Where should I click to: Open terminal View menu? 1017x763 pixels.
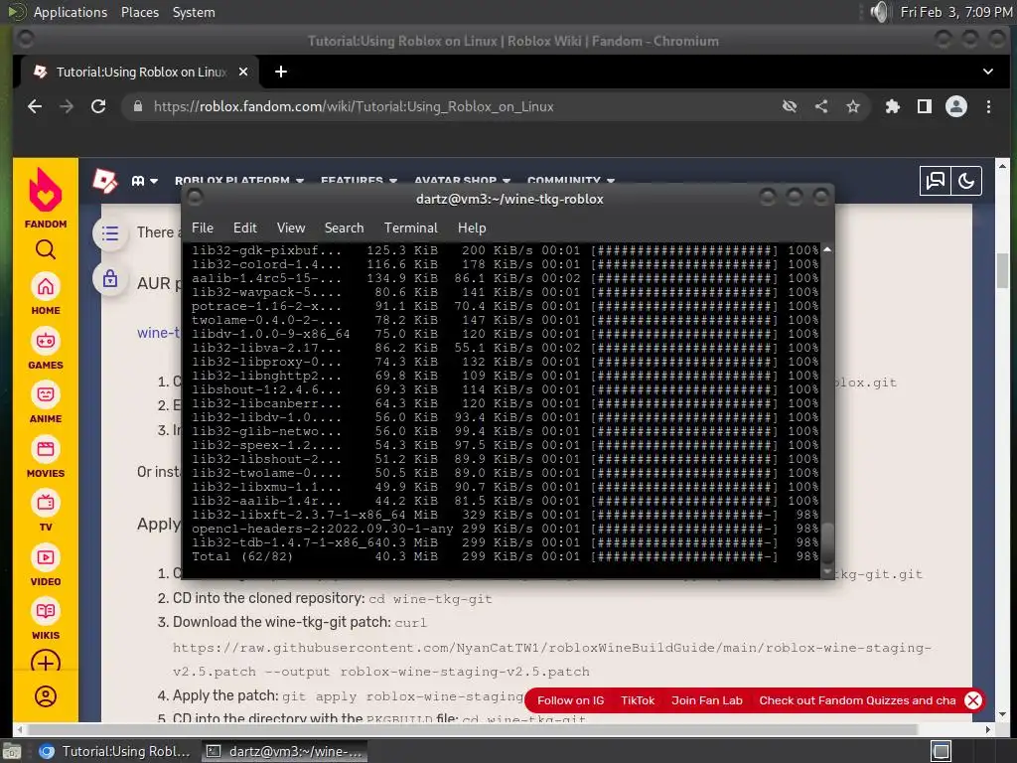(291, 228)
